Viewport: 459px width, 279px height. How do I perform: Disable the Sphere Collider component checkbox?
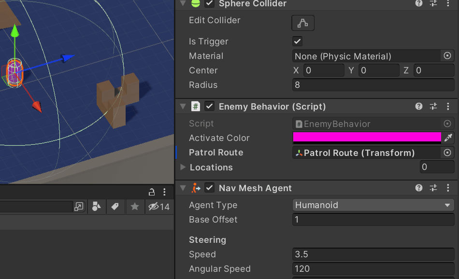tap(209, 3)
